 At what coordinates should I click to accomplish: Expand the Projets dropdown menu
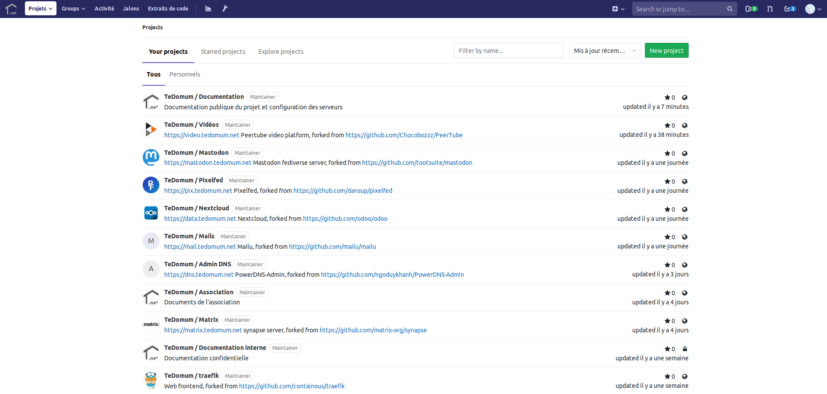point(40,8)
